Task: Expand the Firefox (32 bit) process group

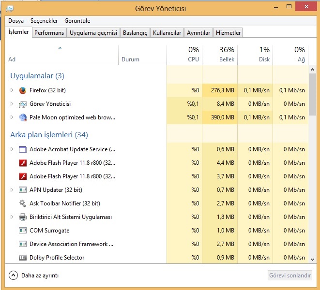Action: pos(12,90)
